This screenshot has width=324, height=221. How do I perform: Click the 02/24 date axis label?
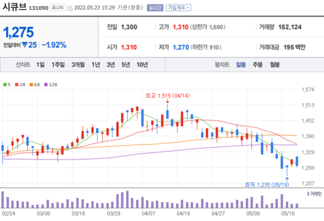point(9,214)
